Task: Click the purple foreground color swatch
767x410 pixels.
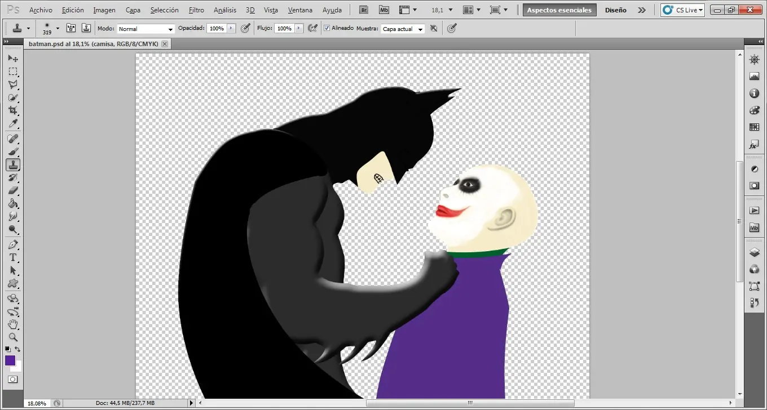Action: point(10,360)
